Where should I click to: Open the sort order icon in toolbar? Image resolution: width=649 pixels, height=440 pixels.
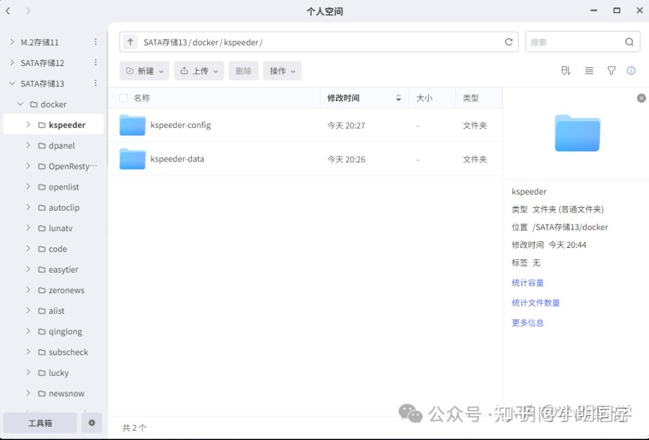pos(565,70)
